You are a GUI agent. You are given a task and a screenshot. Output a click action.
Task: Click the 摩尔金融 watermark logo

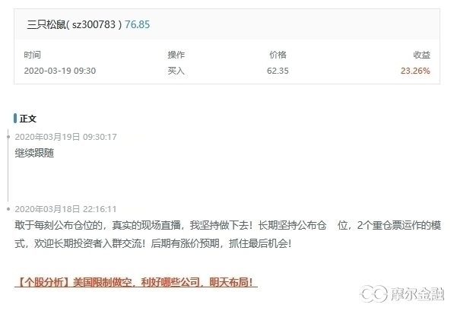pos(402,293)
